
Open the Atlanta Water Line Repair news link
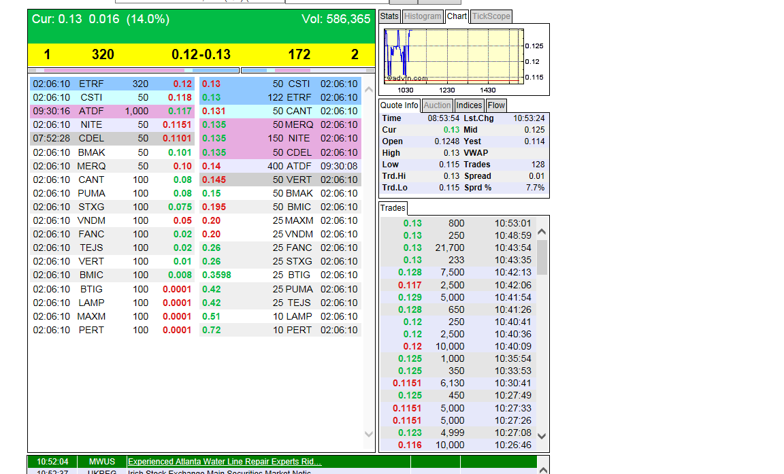coord(225,462)
